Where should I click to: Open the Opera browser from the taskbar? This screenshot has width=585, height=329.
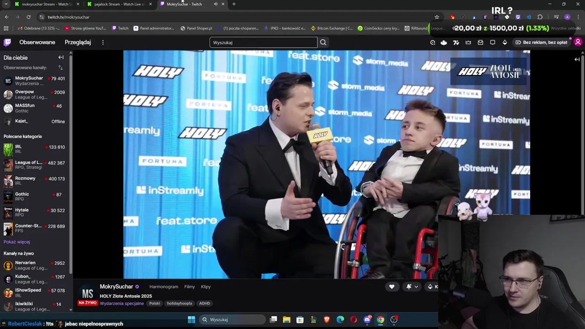[354, 319]
